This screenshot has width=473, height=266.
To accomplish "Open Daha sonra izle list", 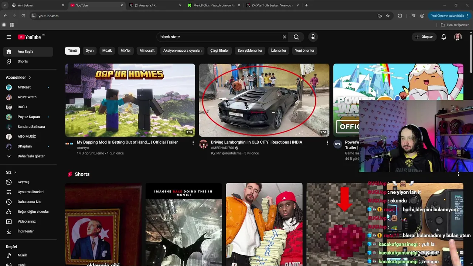I will (x=28, y=202).
